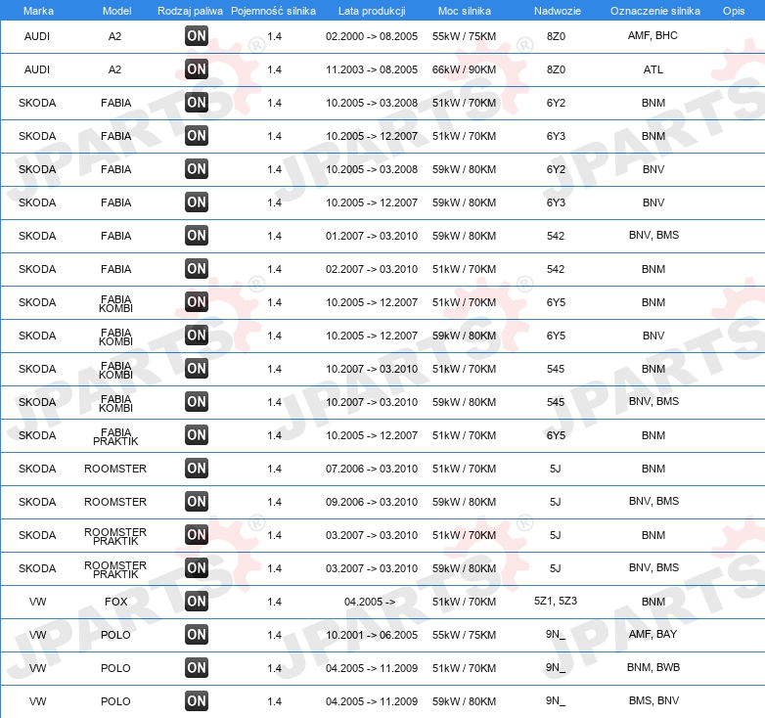The height and width of the screenshot is (718, 765).
Task: Select the ATL engine code cell
Action: [653, 69]
